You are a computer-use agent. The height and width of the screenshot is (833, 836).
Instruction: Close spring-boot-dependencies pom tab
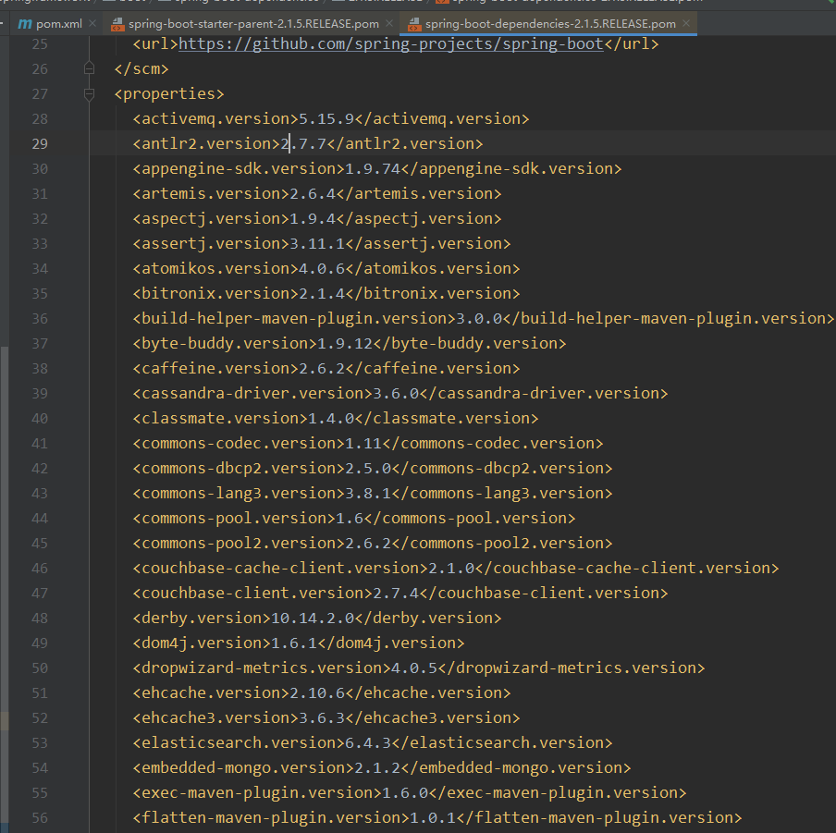click(x=686, y=23)
